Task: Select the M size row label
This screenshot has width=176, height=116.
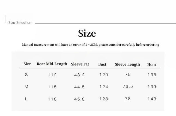Action: pyautogui.click(x=26, y=87)
